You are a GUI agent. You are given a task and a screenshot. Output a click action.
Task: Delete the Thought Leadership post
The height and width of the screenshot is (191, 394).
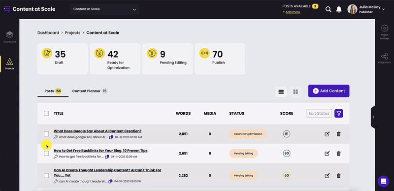click(339, 175)
